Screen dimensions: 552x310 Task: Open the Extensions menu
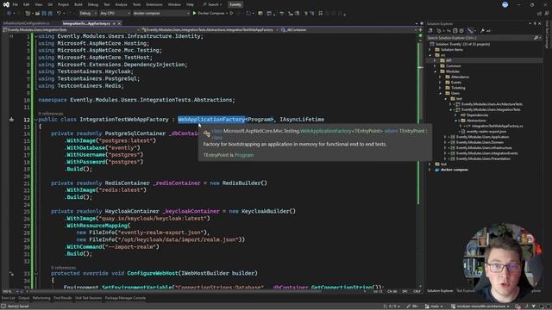[x=154, y=4]
